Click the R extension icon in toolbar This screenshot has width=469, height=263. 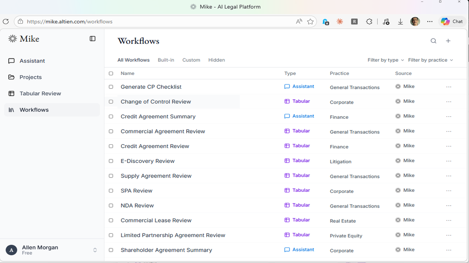pos(354,22)
